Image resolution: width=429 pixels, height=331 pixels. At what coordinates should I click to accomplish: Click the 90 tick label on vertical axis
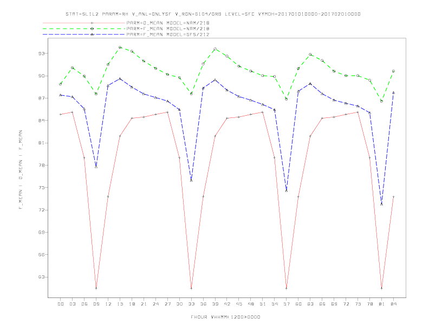[x=42, y=76]
